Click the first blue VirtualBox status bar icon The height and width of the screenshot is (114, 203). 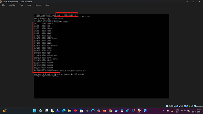(167, 106)
